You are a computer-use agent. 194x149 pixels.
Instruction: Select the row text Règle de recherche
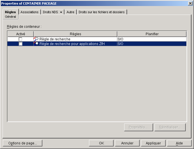coord(55,39)
